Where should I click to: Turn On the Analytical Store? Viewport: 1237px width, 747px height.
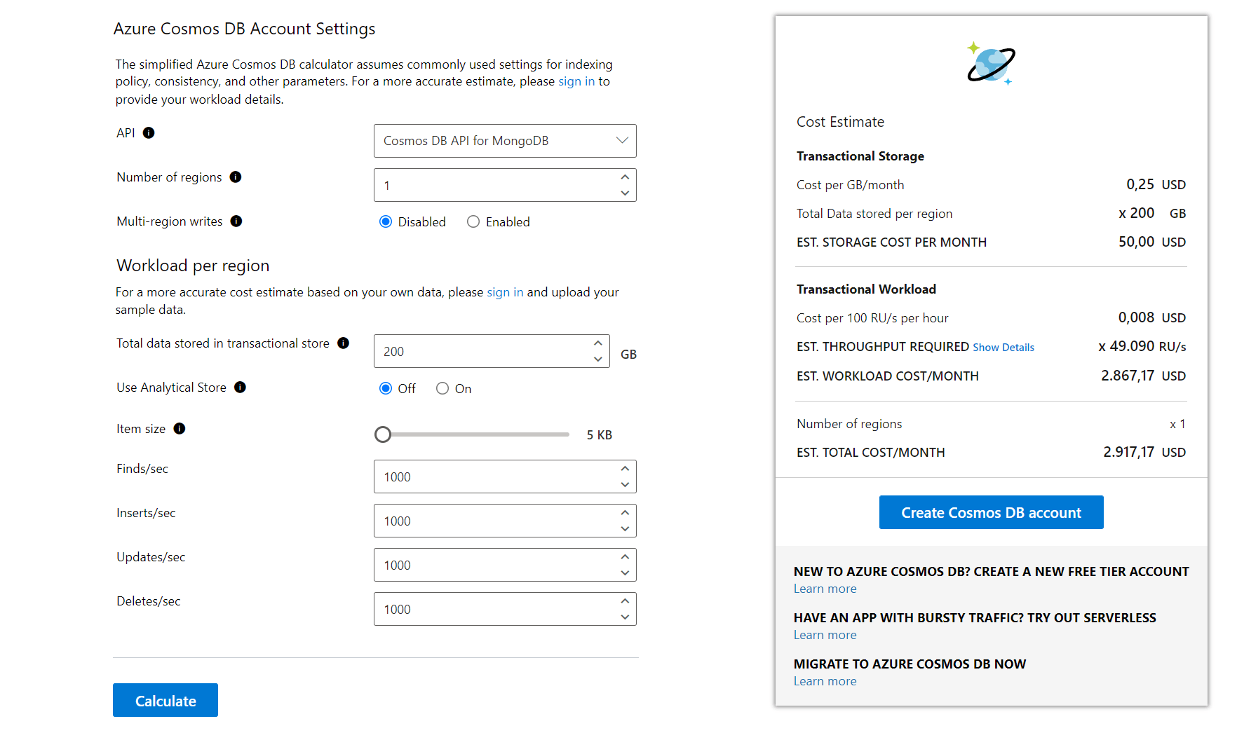tap(442, 388)
